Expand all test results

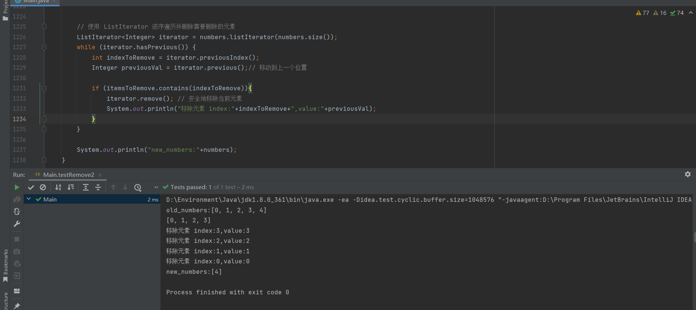[x=86, y=187]
